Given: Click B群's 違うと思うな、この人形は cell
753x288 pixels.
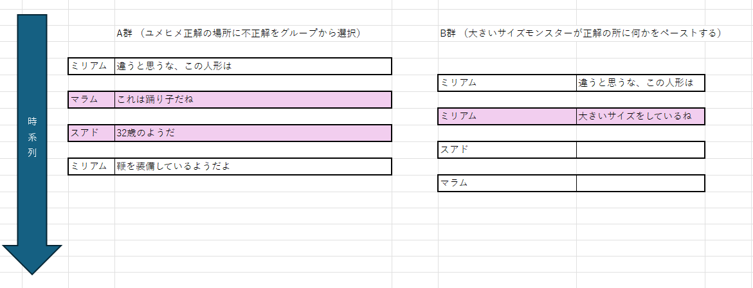Looking at the screenshot, I should (640, 83).
